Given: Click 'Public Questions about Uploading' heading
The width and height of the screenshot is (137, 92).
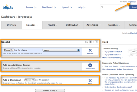Looking at the screenshot, I should pyautogui.click(x=118, y=75).
